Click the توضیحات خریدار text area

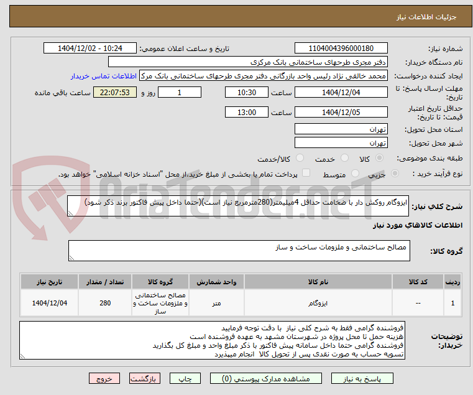(212, 340)
